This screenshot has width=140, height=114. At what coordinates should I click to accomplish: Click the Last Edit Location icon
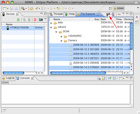[x=59, y=8]
